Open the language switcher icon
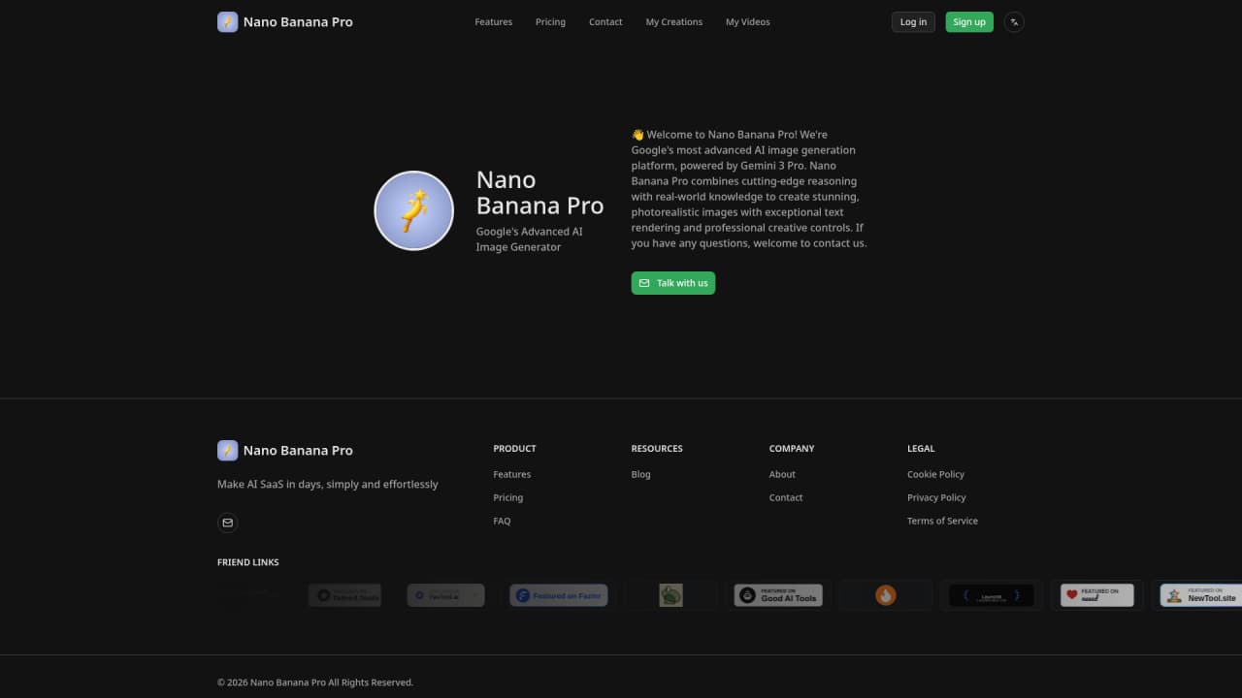This screenshot has height=698, width=1242. pos(1014,21)
